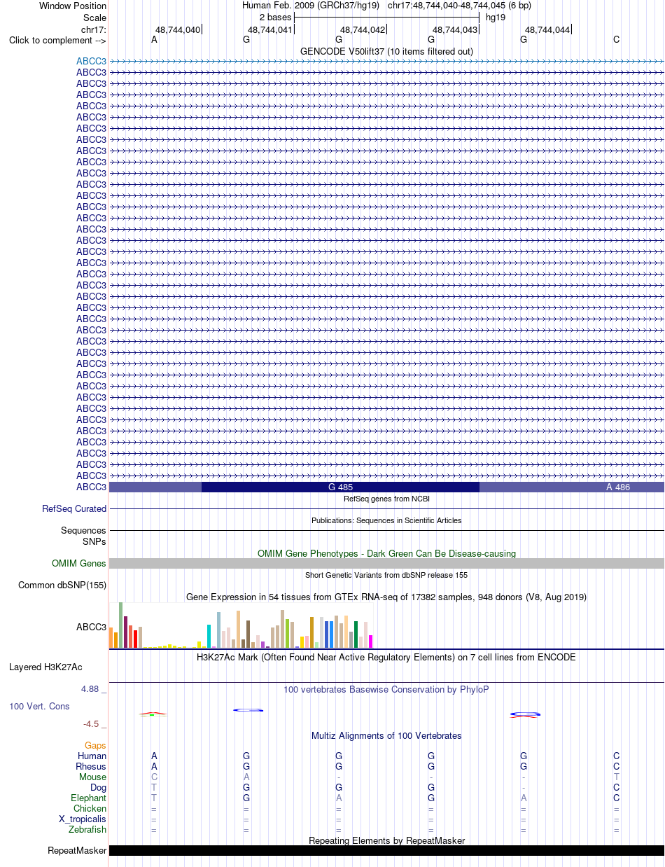
Task: Click base A in the complement ruler row
Action: click(154, 40)
